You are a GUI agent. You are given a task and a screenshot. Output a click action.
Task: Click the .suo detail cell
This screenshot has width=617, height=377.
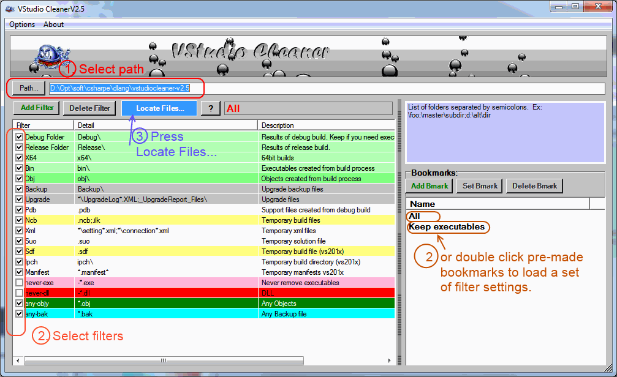pos(84,241)
